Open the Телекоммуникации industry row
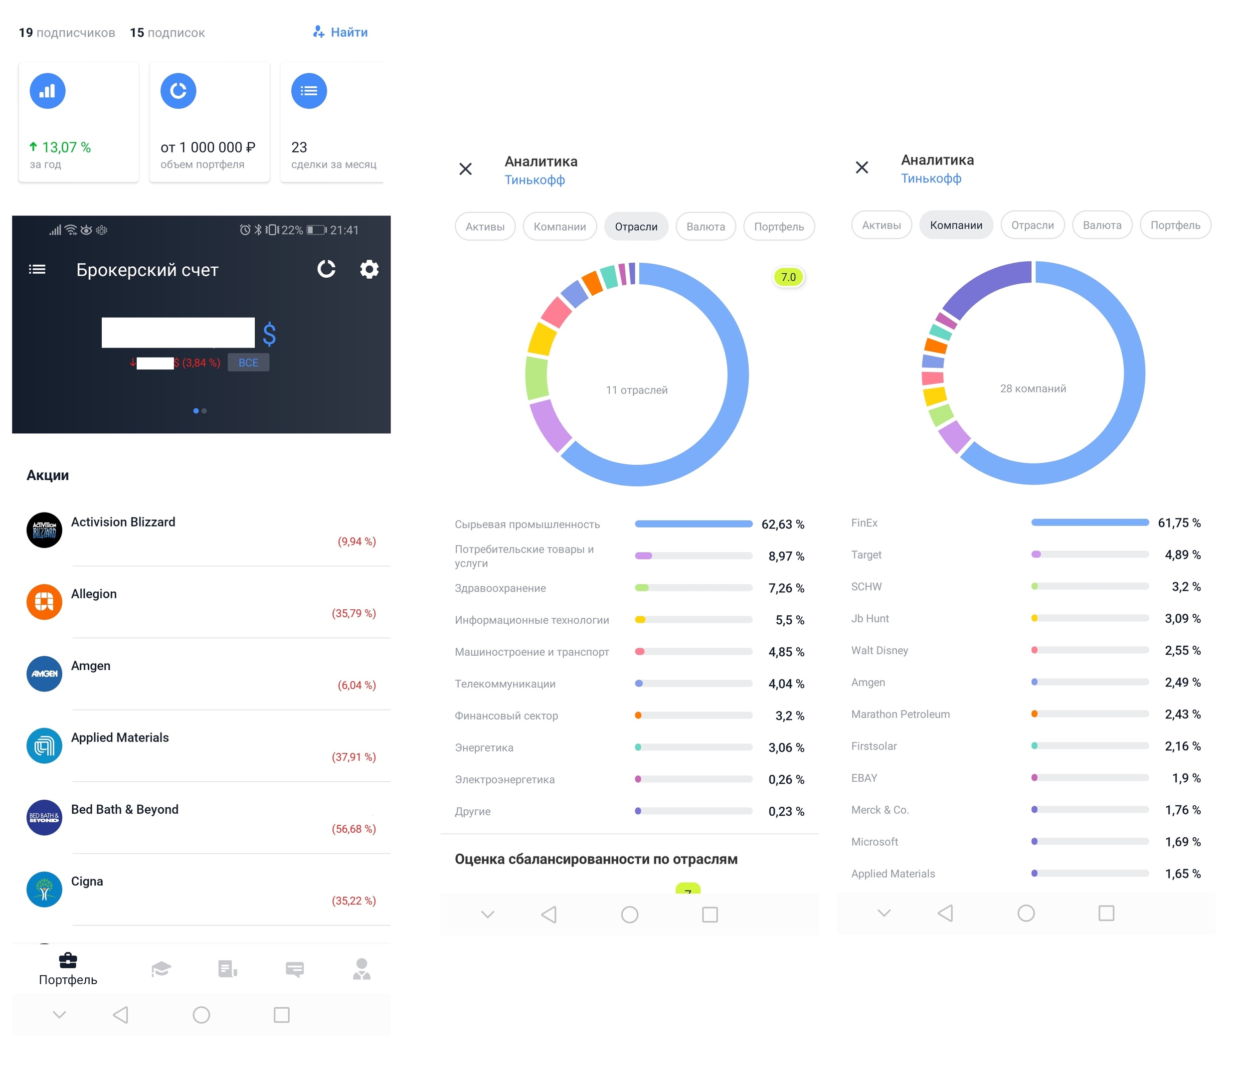1241x1077 pixels. tap(629, 684)
